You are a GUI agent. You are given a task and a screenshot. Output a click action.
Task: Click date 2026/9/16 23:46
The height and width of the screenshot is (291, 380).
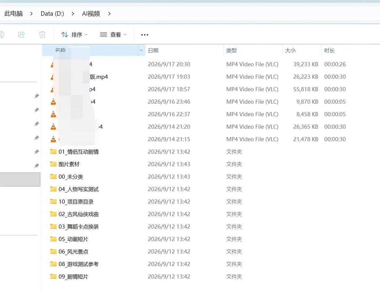[169, 102]
